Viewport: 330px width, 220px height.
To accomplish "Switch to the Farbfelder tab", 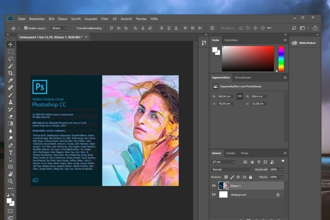I will 231,40.
